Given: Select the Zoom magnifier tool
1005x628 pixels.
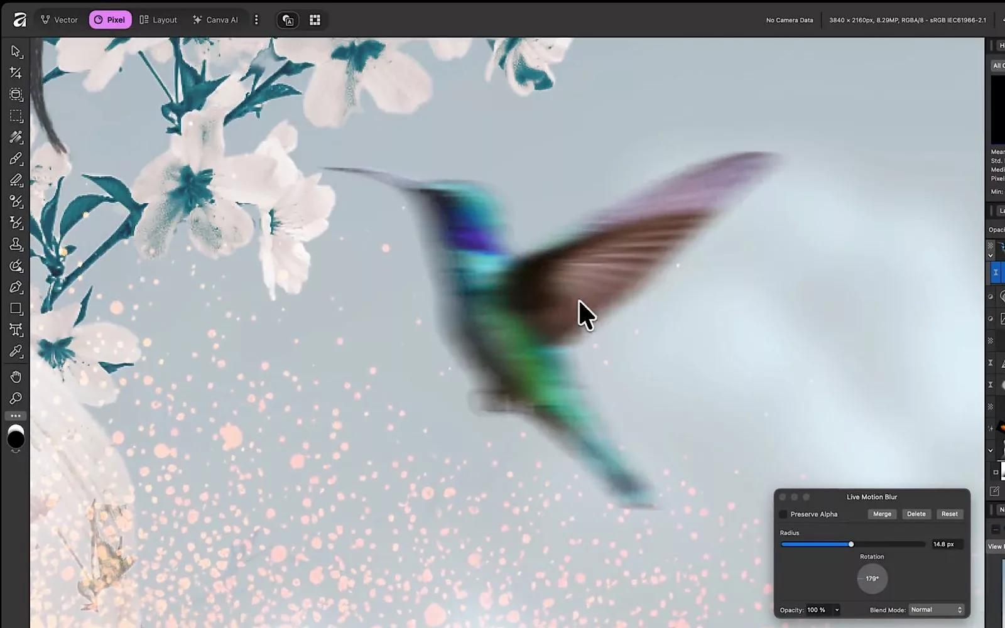Looking at the screenshot, I should 16,398.
